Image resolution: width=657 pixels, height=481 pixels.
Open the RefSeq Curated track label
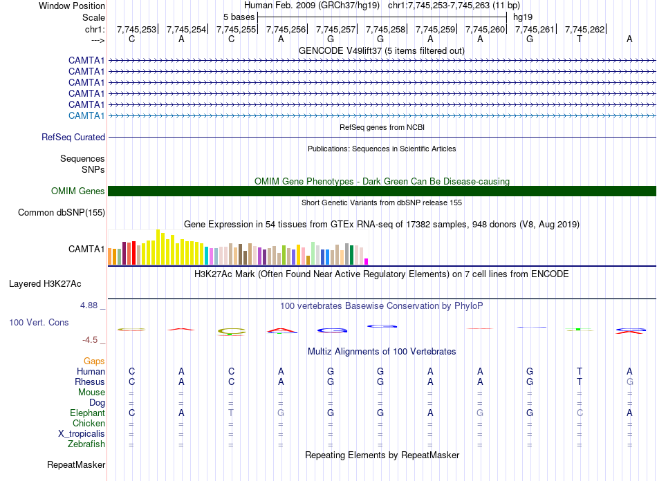[73, 137]
